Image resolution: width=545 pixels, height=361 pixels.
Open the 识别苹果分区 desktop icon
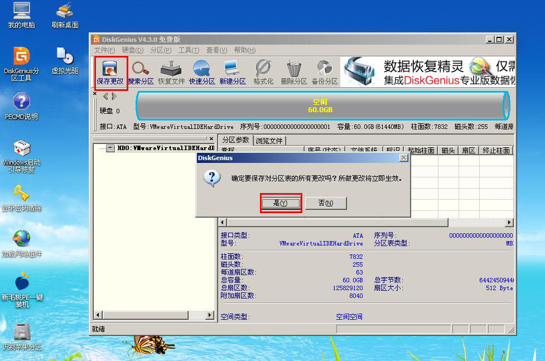point(22,336)
